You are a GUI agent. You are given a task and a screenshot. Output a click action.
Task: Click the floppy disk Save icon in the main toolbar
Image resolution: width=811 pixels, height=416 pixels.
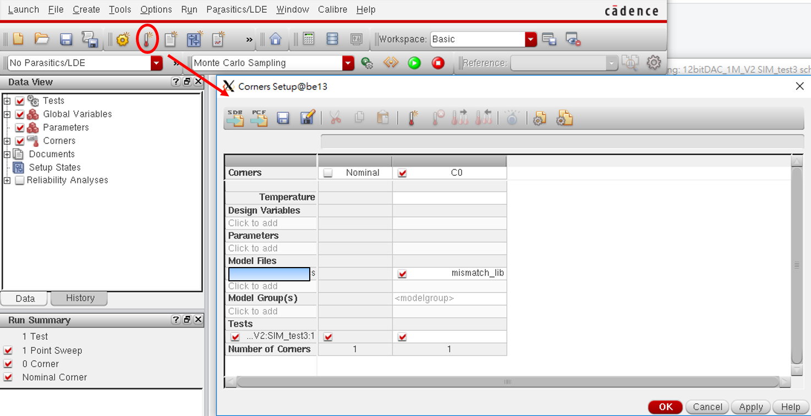pyautogui.click(x=66, y=39)
